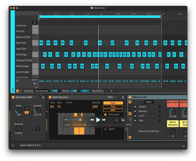Click the camera icon next to Hot

click(x=135, y=121)
